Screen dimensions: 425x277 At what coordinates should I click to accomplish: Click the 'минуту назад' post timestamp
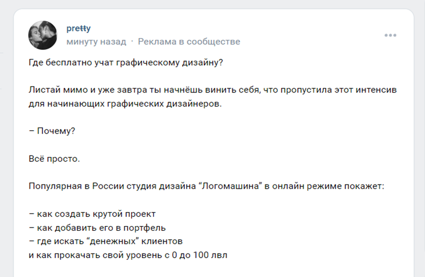[96, 42]
